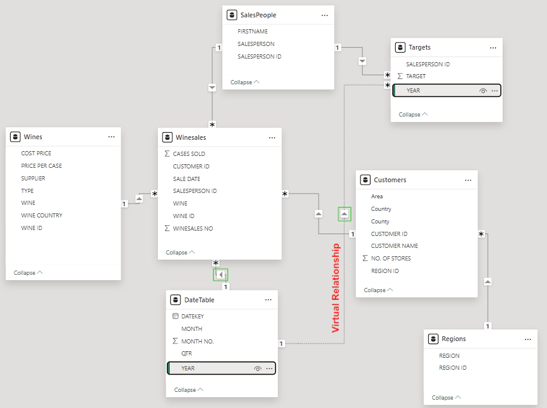The image size is (547, 408).
Task: Click the cross-filter arrow between Winesales and DateTable
Action: (x=221, y=274)
